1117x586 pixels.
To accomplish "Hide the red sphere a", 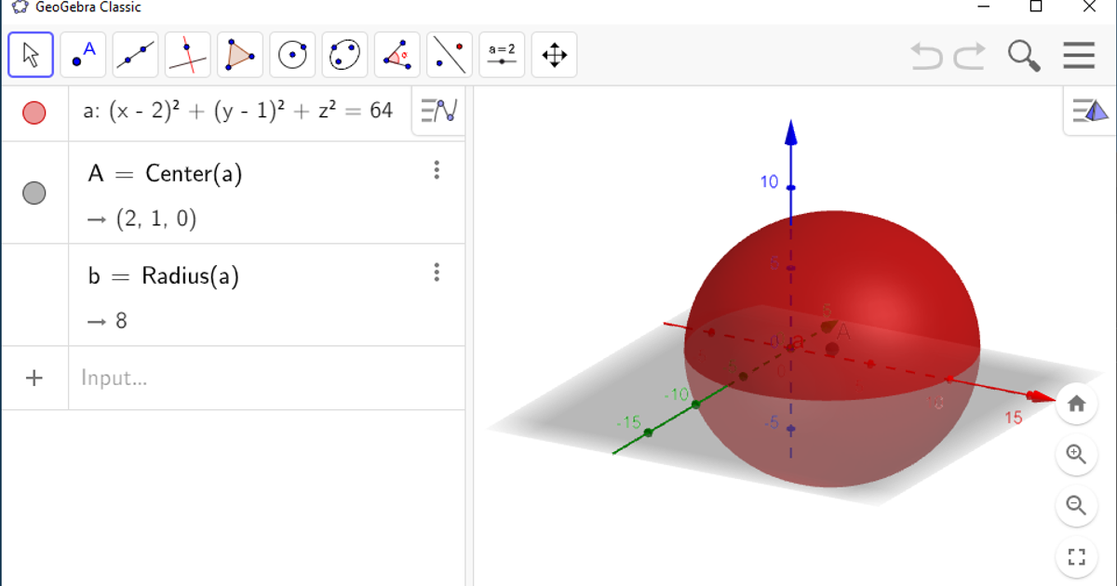I will [x=34, y=112].
